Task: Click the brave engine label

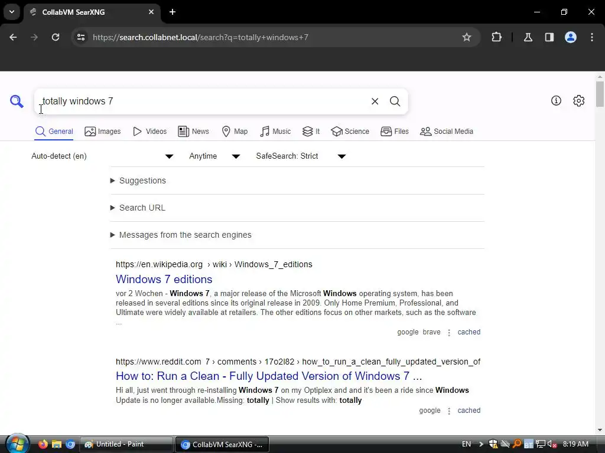Action: pyautogui.click(x=431, y=332)
